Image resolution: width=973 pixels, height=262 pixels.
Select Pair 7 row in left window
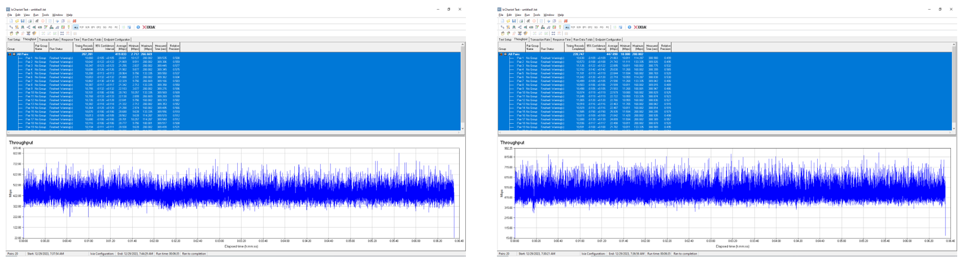(234, 81)
